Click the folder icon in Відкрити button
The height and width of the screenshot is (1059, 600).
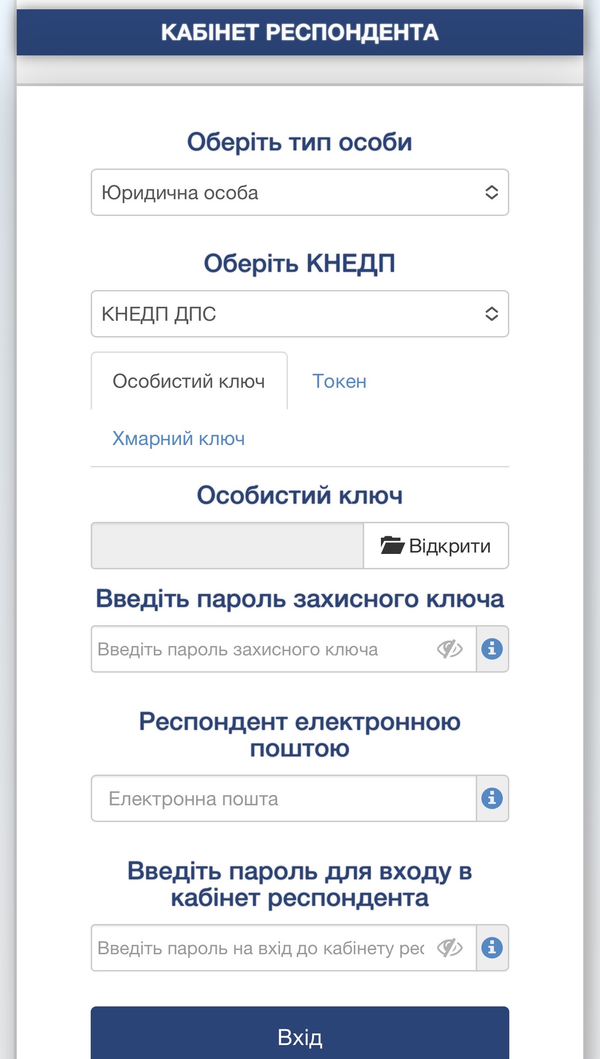pos(392,546)
